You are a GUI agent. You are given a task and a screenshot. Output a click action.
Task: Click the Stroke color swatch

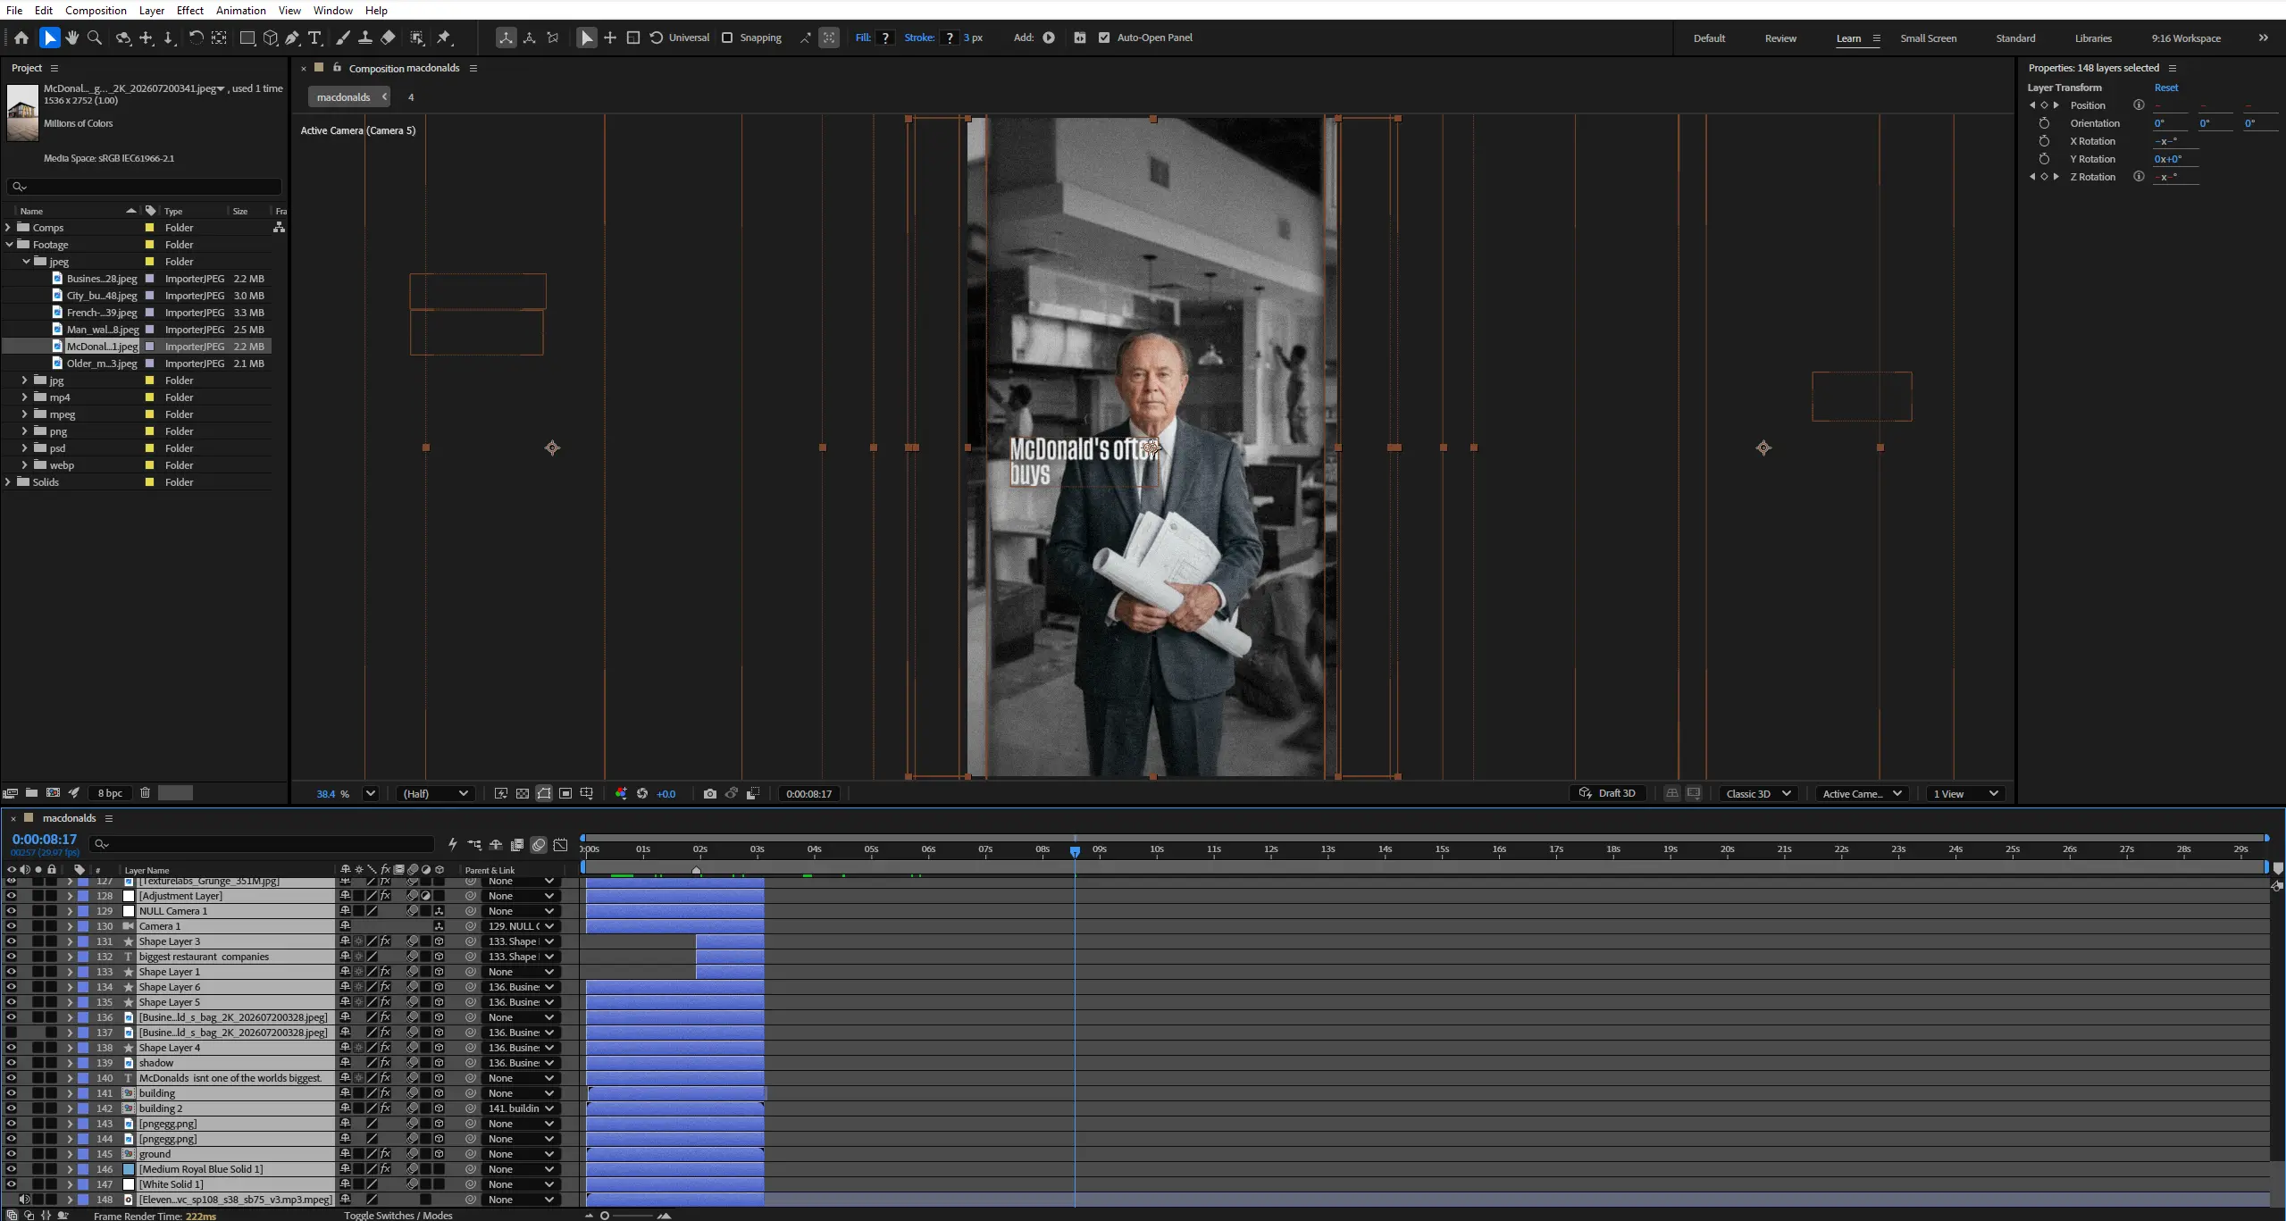pyautogui.click(x=950, y=38)
